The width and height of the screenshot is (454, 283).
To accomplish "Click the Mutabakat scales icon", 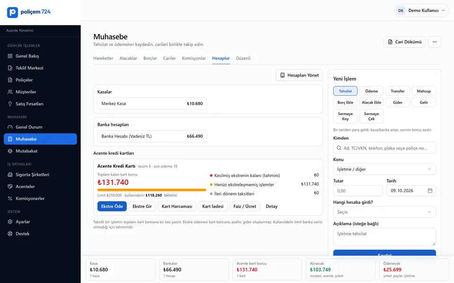I will coord(10,151).
